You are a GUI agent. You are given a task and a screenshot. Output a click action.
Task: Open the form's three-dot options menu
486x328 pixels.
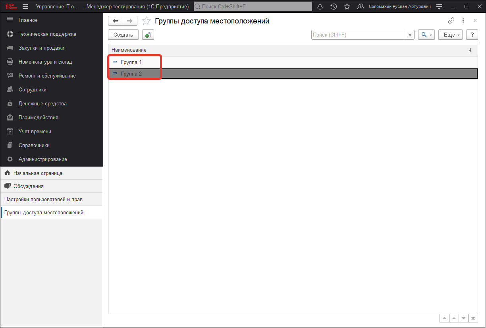(x=463, y=21)
